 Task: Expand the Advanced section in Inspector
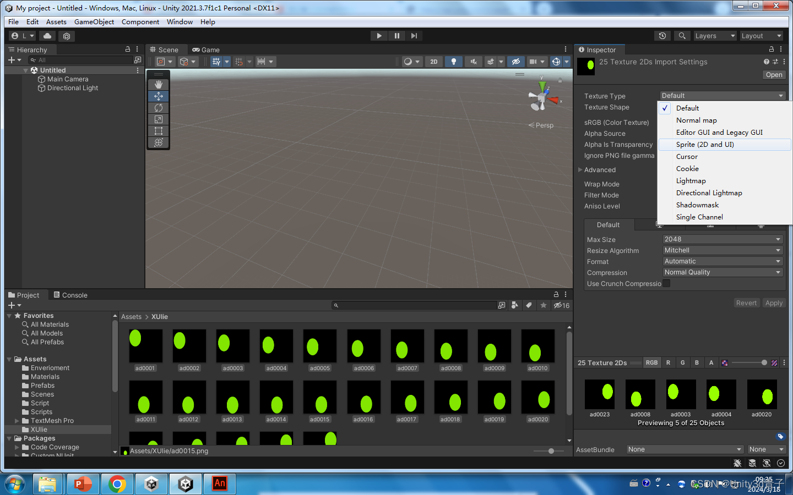pos(580,170)
